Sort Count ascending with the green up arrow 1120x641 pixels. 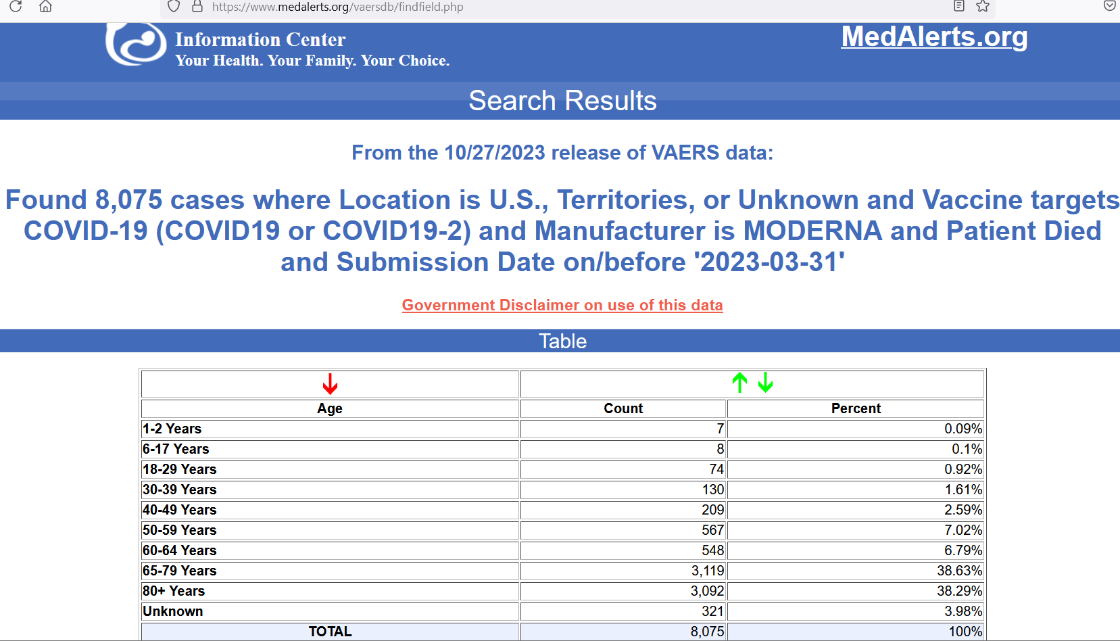739,383
